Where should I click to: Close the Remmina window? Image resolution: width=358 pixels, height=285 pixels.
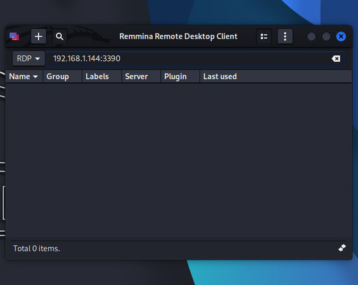[x=341, y=37]
